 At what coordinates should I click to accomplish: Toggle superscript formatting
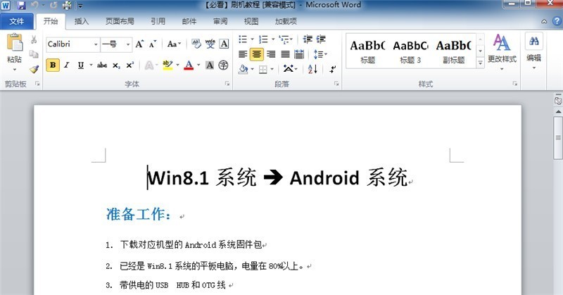tap(129, 65)
